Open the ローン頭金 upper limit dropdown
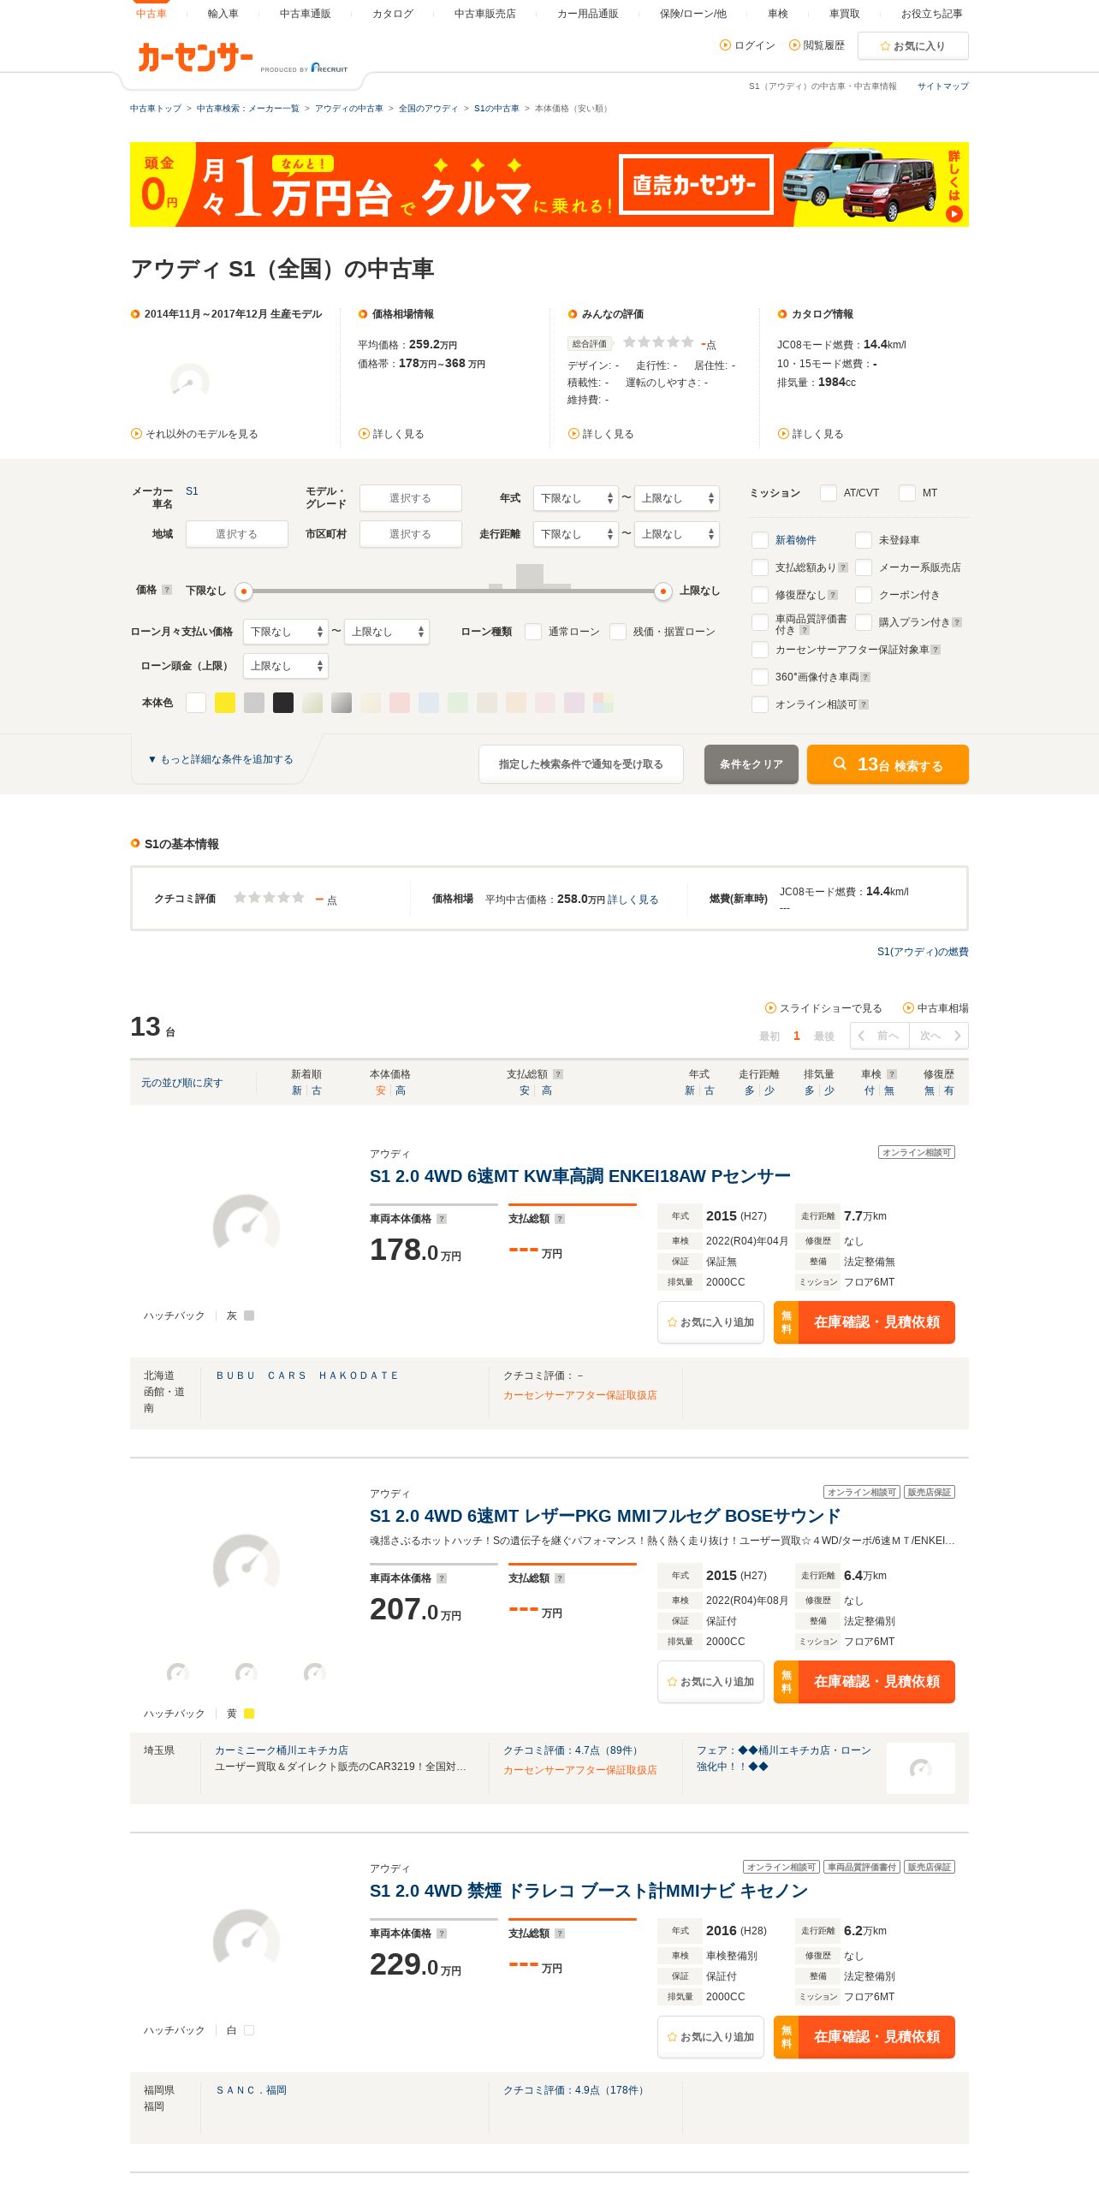 tap(286, 666)
